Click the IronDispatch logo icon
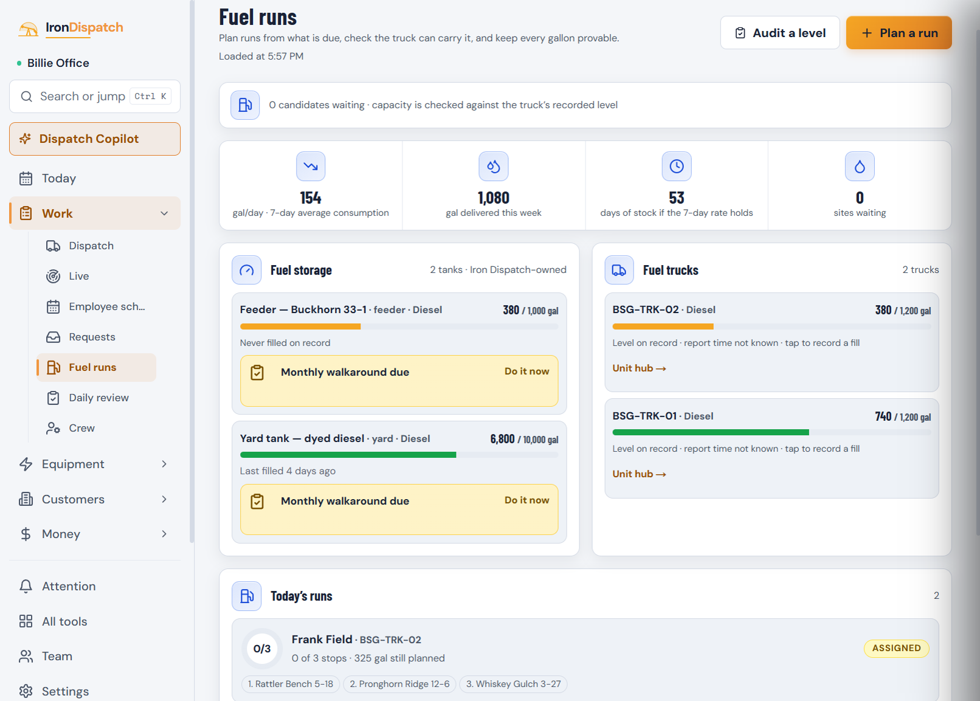 click(x=28, y=29)
